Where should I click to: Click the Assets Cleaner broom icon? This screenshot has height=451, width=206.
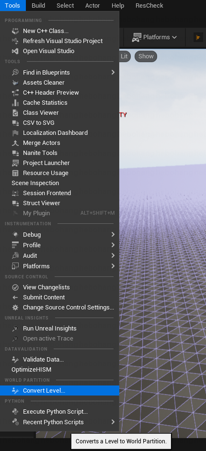(15, 83)
